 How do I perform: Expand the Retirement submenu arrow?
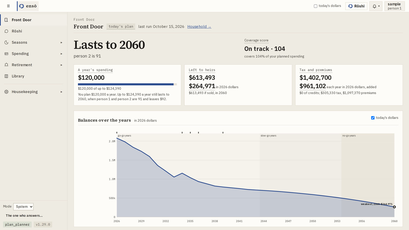pyautogui.click(x=61, y=65)
